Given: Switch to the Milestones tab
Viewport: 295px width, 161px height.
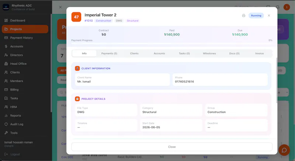Looking at the screenshot, I should point(209,53).
